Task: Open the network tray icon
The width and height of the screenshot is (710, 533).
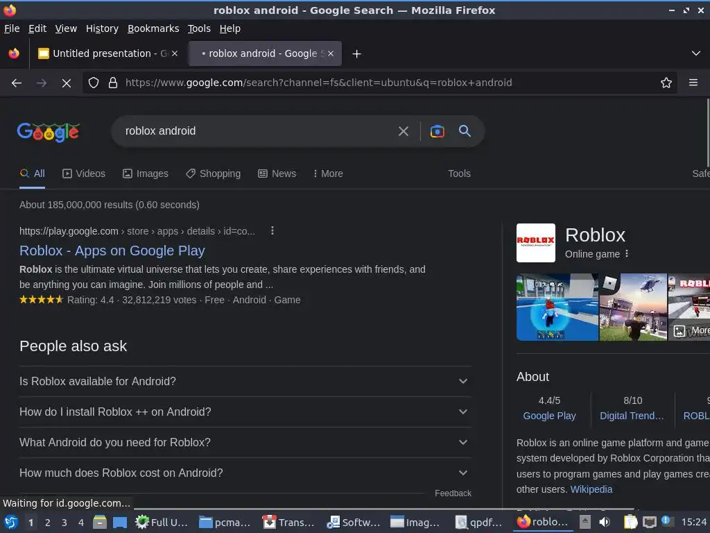Action: pos(649,522)
